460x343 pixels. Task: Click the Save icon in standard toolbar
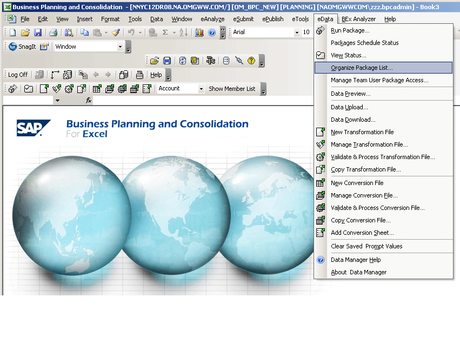(x=38, y=32)
